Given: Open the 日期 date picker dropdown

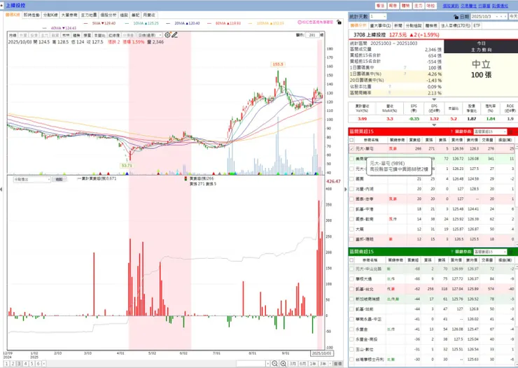Looking at the screenshot, I should (489, 17).
